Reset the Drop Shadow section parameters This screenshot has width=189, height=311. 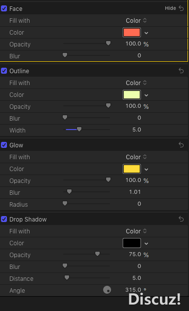click(181, 219)
